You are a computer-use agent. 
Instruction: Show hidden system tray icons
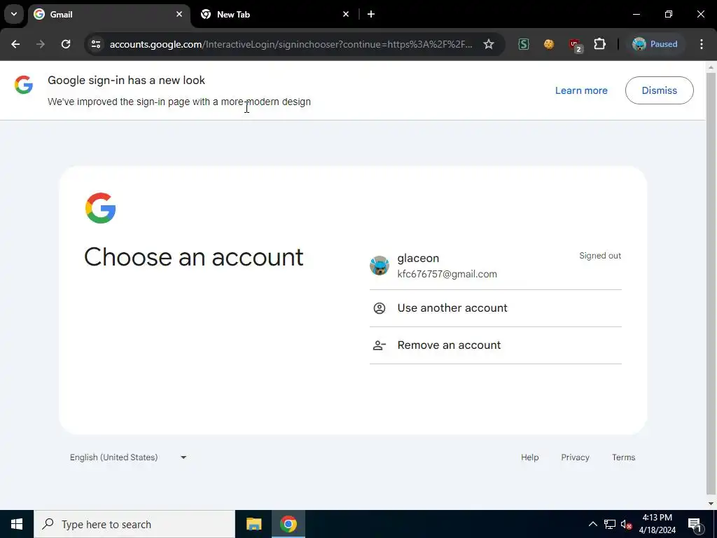point(592,524)
